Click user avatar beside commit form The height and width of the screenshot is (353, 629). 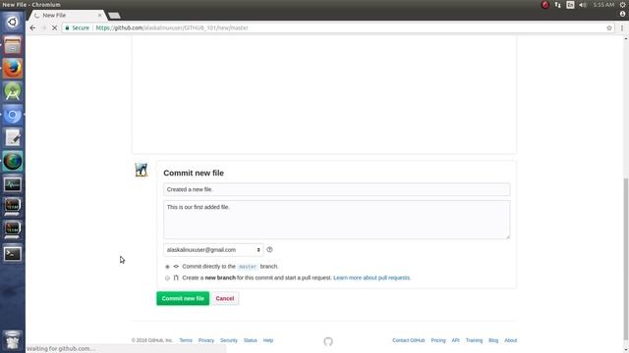142,170
